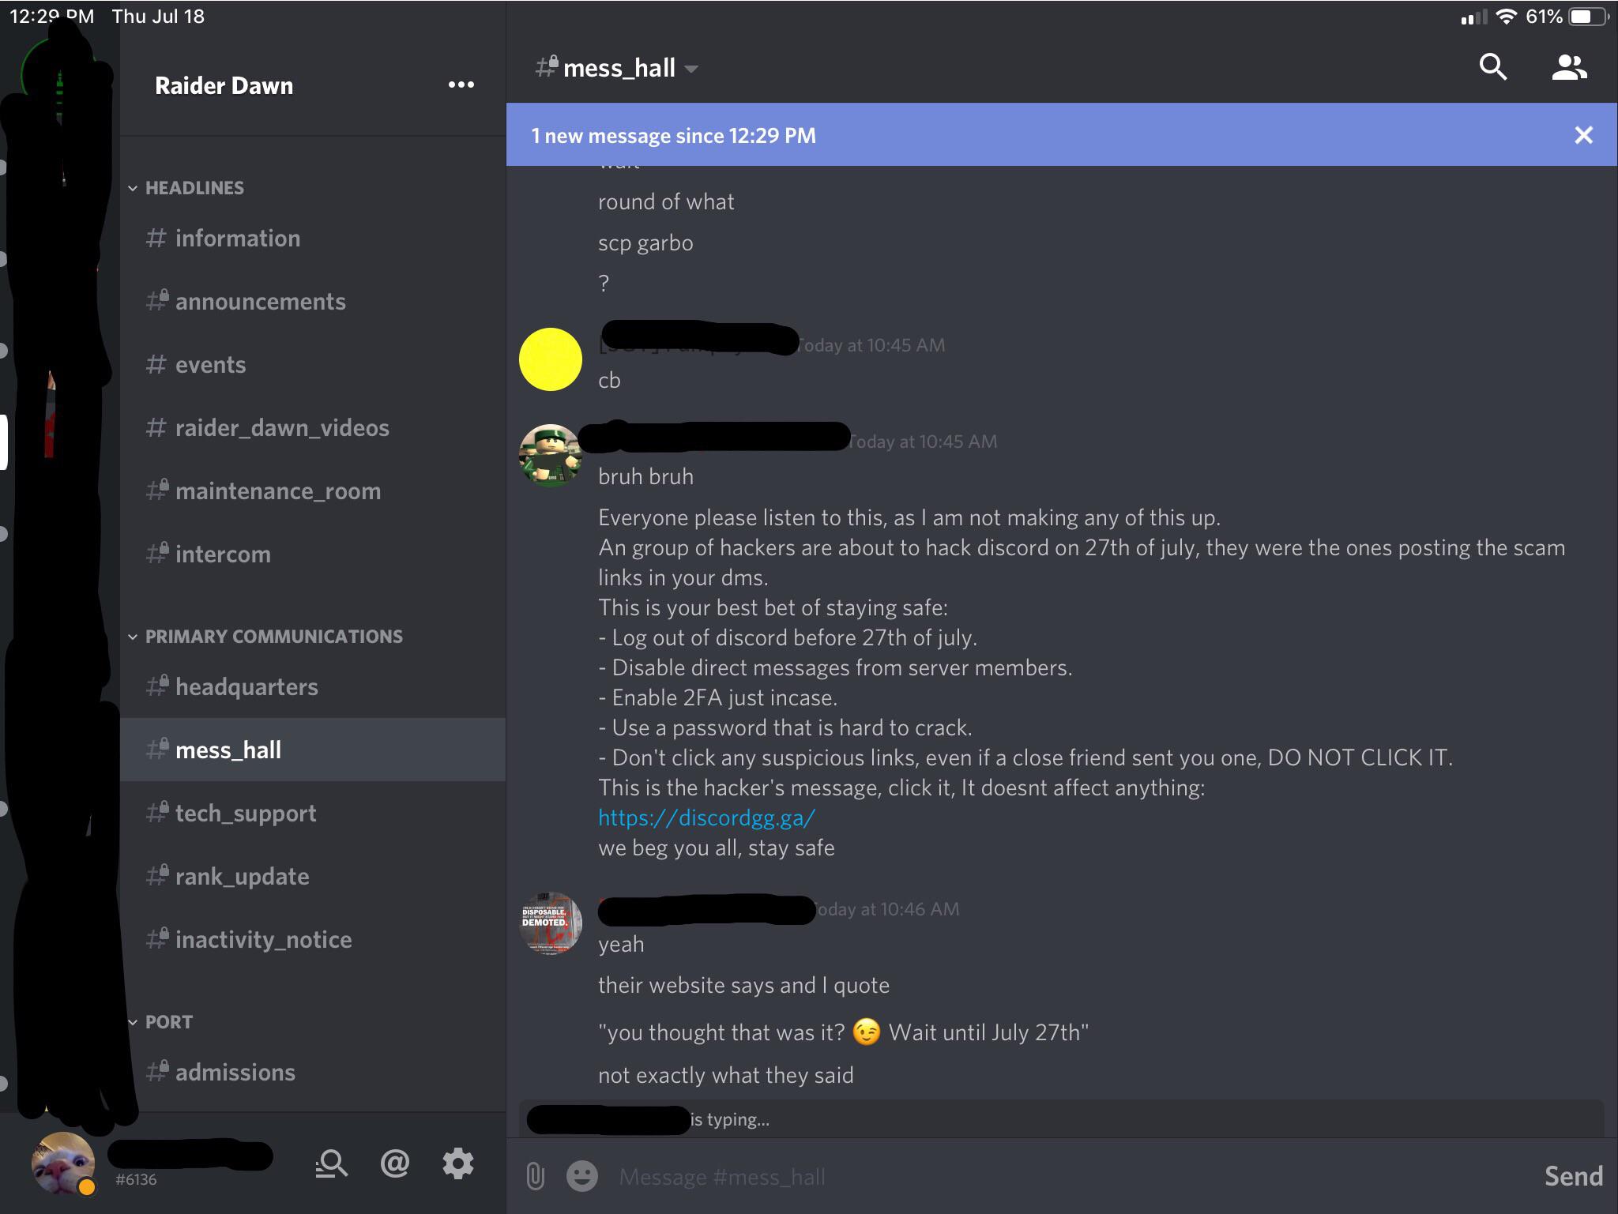Open the emoji picker smiley
This screenshot has height=1214, width=1618.
coord(582,1176)
